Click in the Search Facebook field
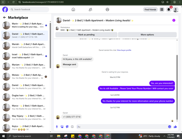182x139 pixels. coord(29,9)
